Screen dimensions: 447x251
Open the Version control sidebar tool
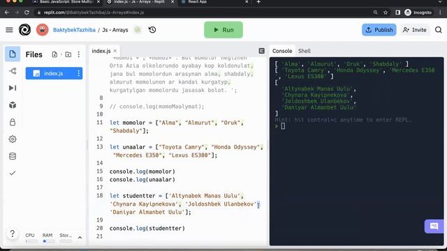(13, 71)
